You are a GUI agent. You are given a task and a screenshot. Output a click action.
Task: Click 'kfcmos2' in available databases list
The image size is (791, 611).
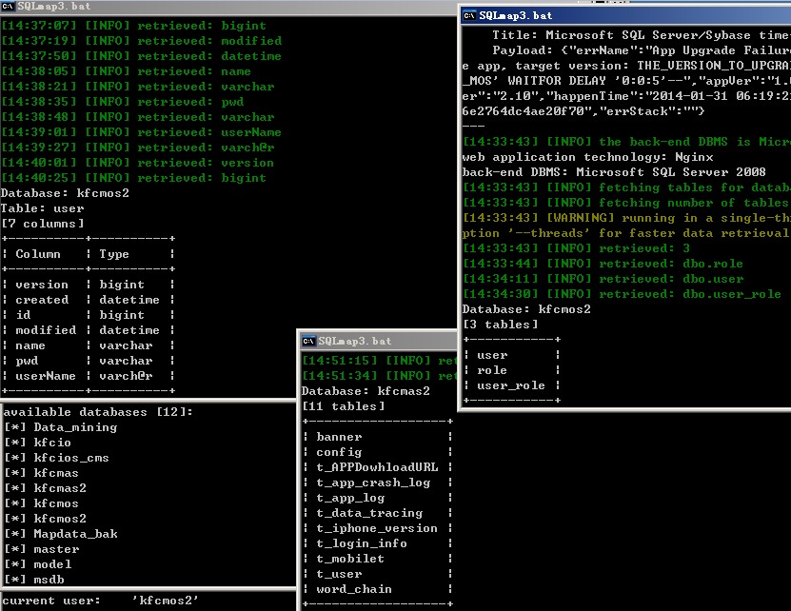pos(60,518)
